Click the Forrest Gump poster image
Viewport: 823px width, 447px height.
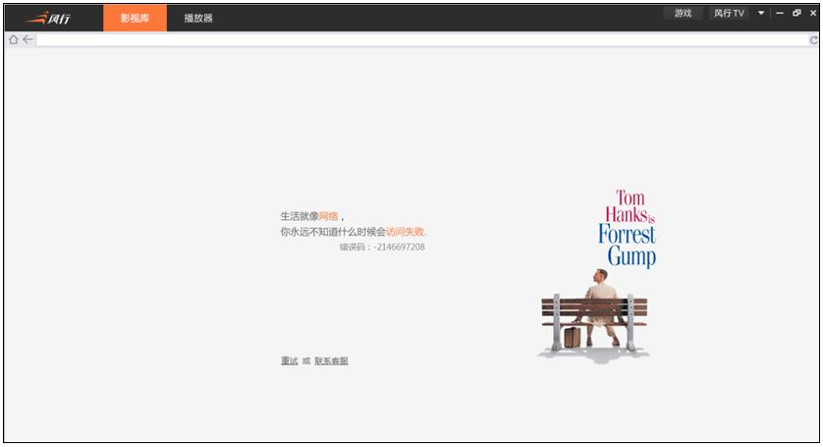pyautogui.click(x=596, y=276)
